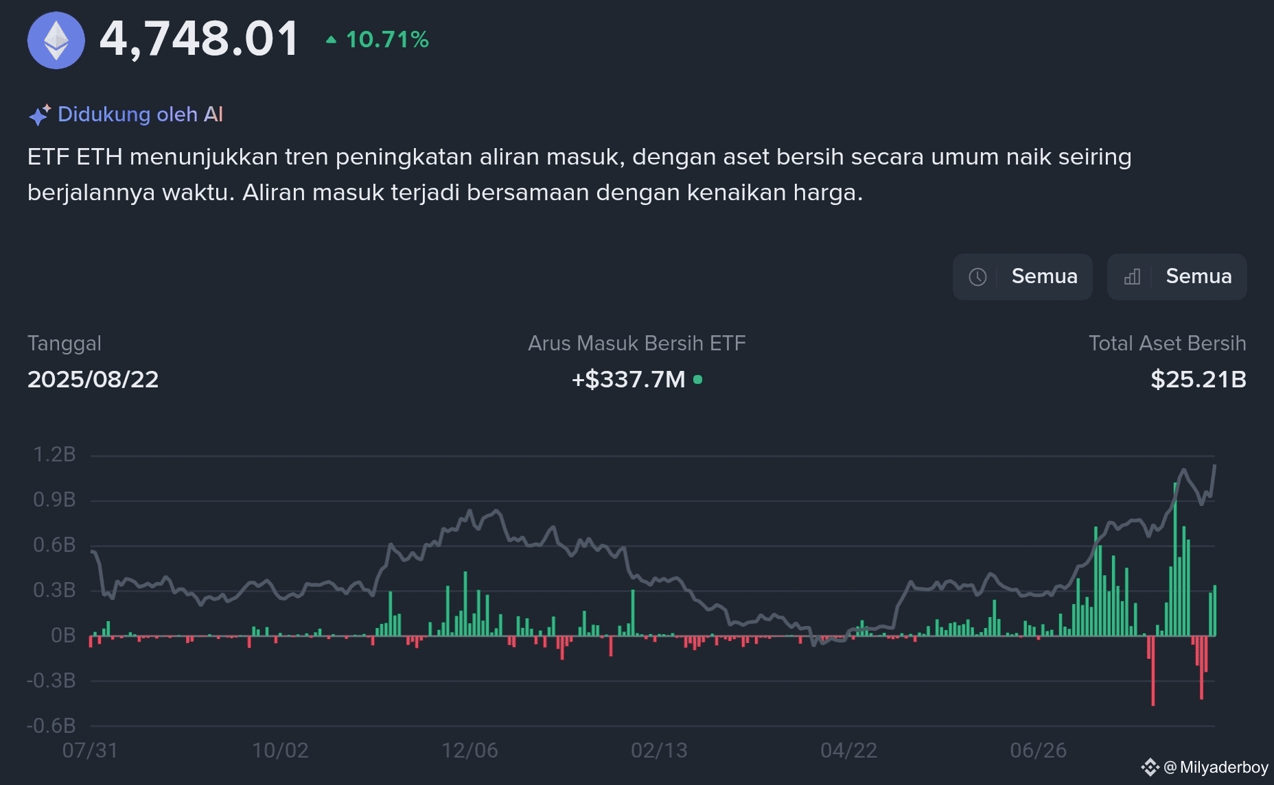Click the bar chart icon in filter
This screenshot has height=785, width=1274.
pos(1132,277)
